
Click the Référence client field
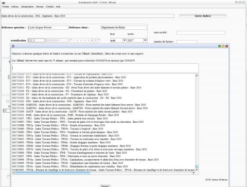click(x=124, y=27)
